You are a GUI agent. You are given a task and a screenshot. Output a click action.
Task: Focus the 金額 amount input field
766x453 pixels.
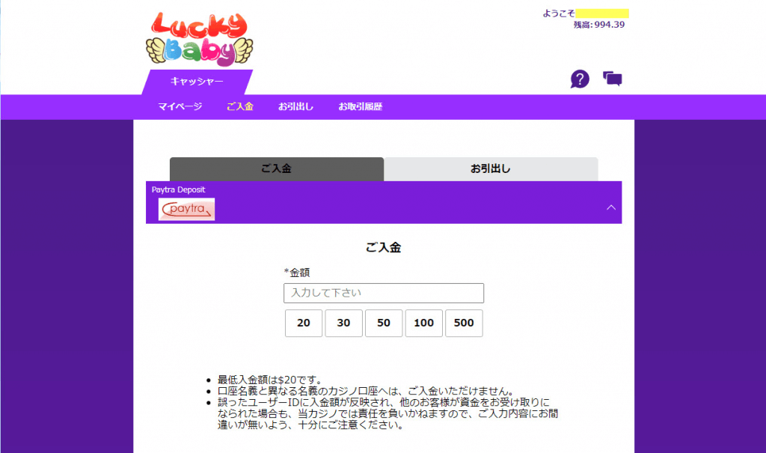pos(384,293)
